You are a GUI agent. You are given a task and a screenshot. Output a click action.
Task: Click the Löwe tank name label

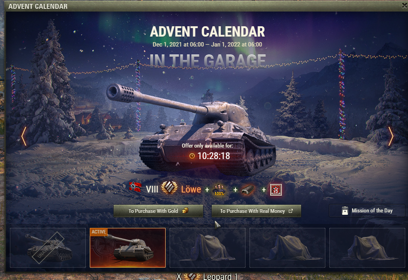(191, 189)
